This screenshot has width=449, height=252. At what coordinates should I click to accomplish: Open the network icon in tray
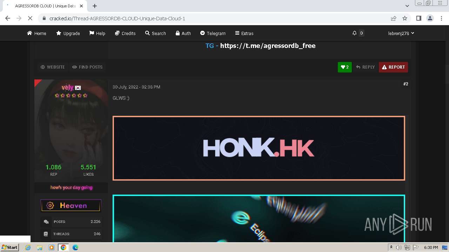point(407,247)
